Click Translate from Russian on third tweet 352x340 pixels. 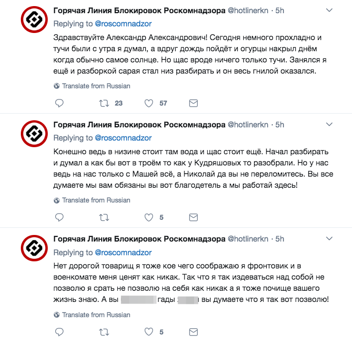pos(95,315)
